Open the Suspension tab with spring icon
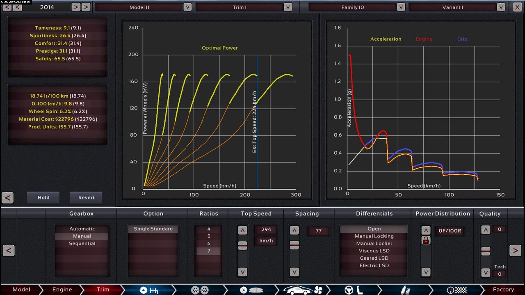This screenshot has width=525, height=295. [406, 289]
